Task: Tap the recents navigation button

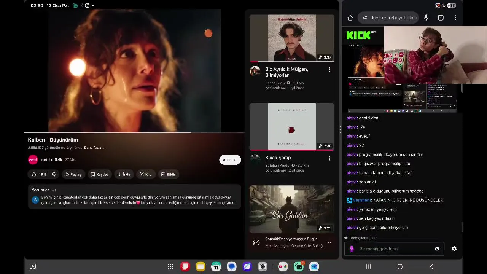Action: pyautogui.click(x=368, y=267)
